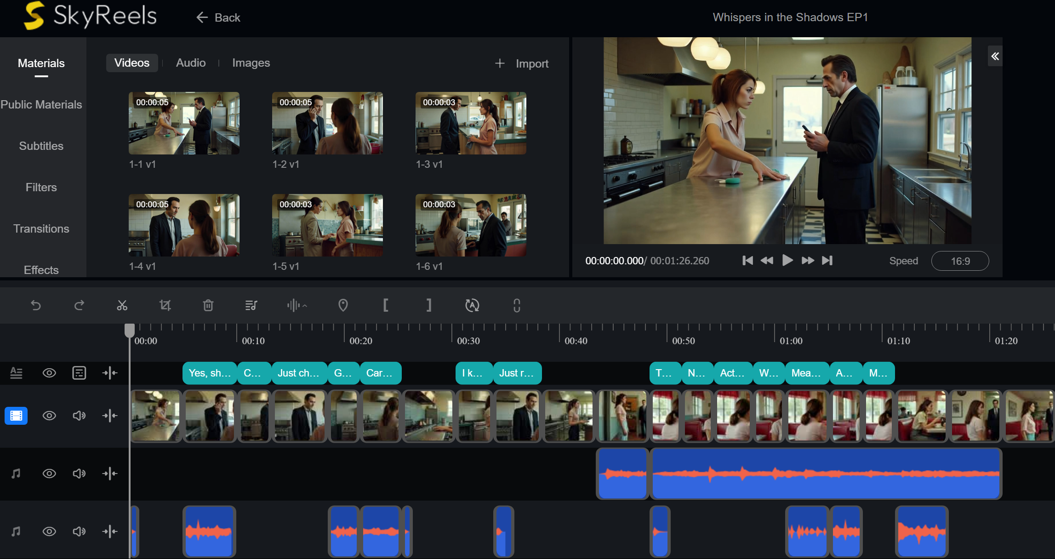Mute the second audio track speaker
Viewport: 1055px width, 559px height.
click(x=79, y=531)
